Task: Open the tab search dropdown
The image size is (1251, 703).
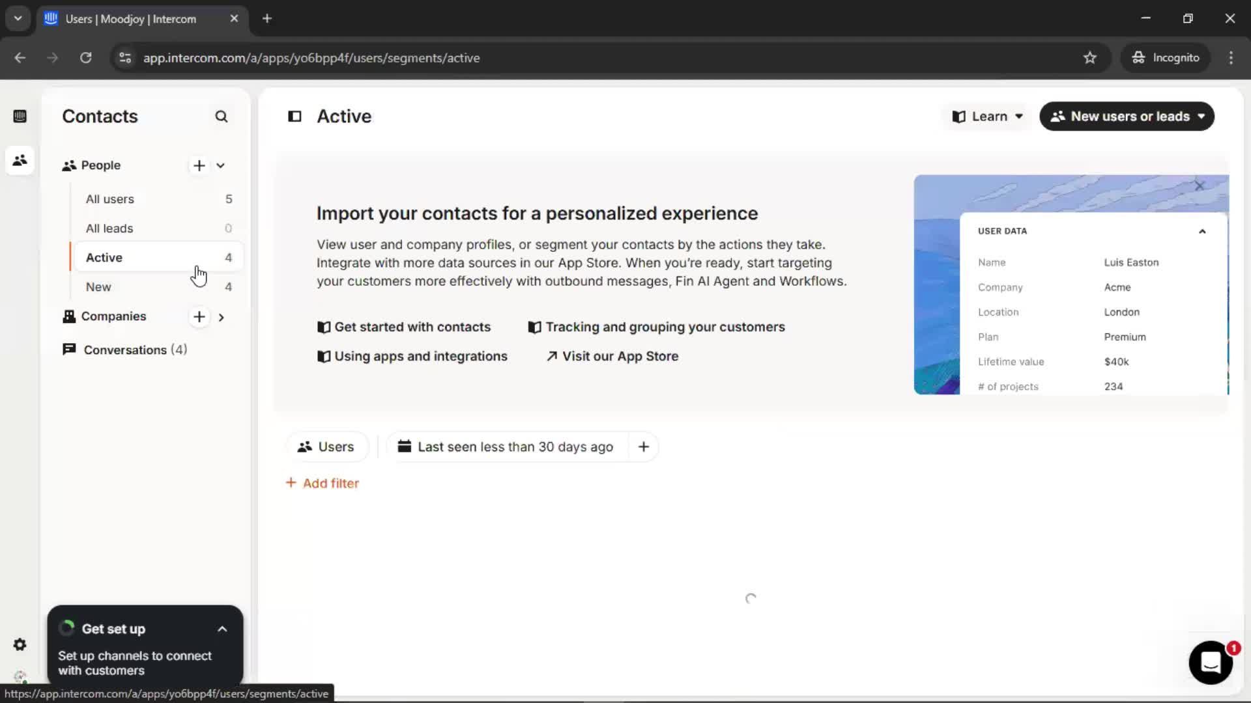Action: coord(18,19)
